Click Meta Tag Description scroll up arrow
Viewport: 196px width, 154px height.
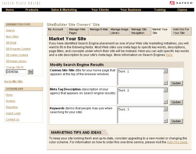click(x=165, y=90)
